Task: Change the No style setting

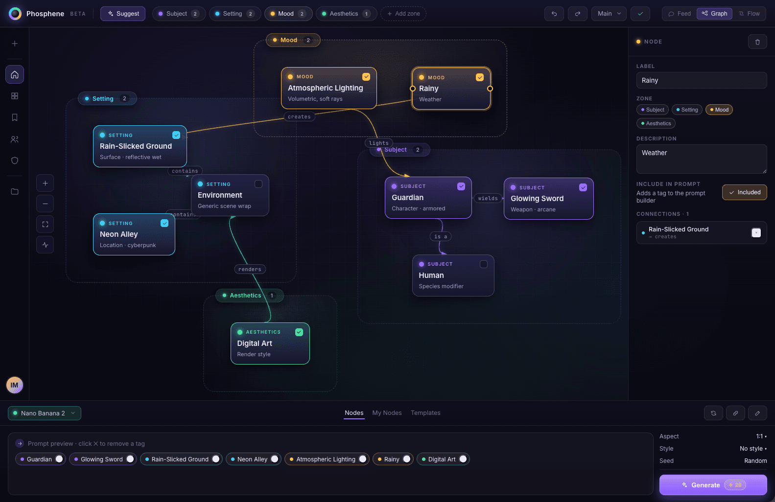Action: (x=753, y=449)
